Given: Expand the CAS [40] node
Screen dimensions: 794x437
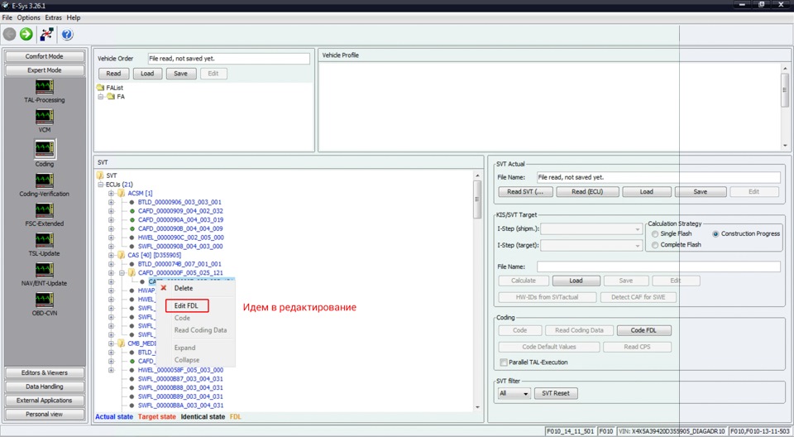Looking at the screenshot, I should 111,255.
